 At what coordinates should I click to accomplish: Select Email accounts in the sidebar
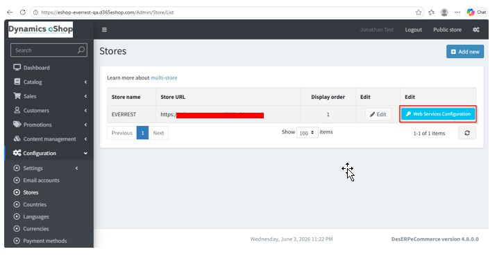(41, 180)
